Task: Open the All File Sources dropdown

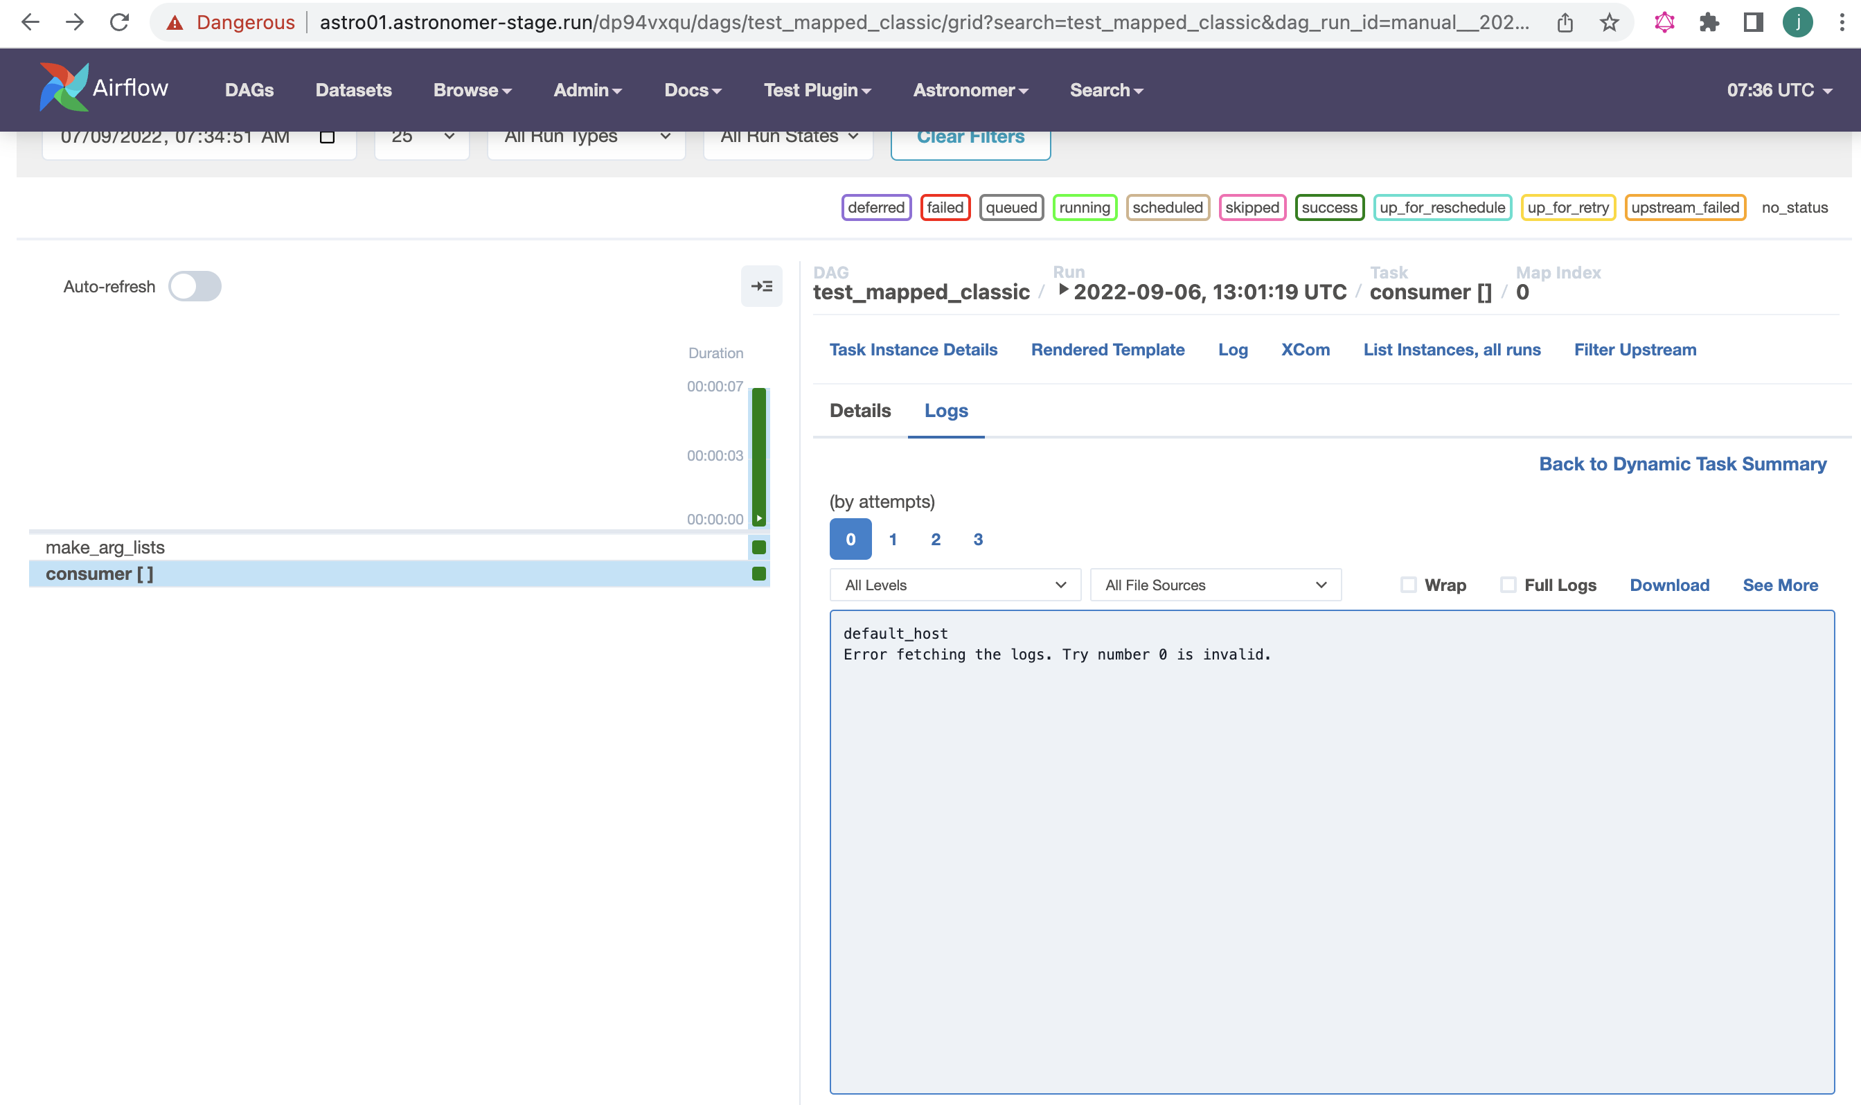Action: pos(1215,585)
